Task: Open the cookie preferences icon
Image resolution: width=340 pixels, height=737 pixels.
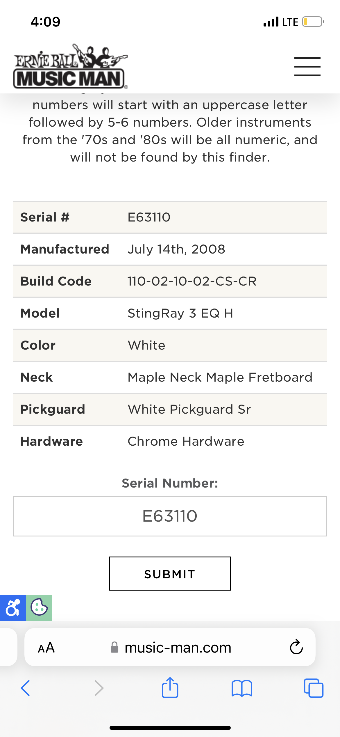Action: [39, 608]
